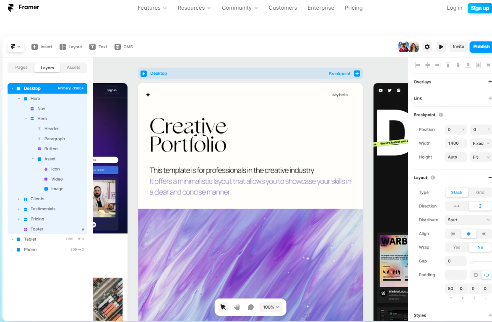
Task: Play the Desktop breakpoint preview
Action: click(144, 73)
